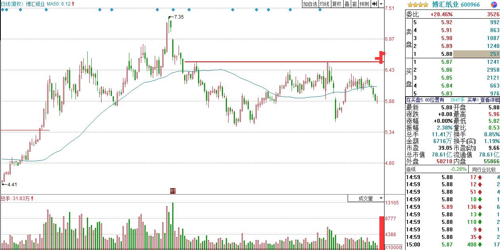Select sell level 5 price 5.92

pos(447,23)
